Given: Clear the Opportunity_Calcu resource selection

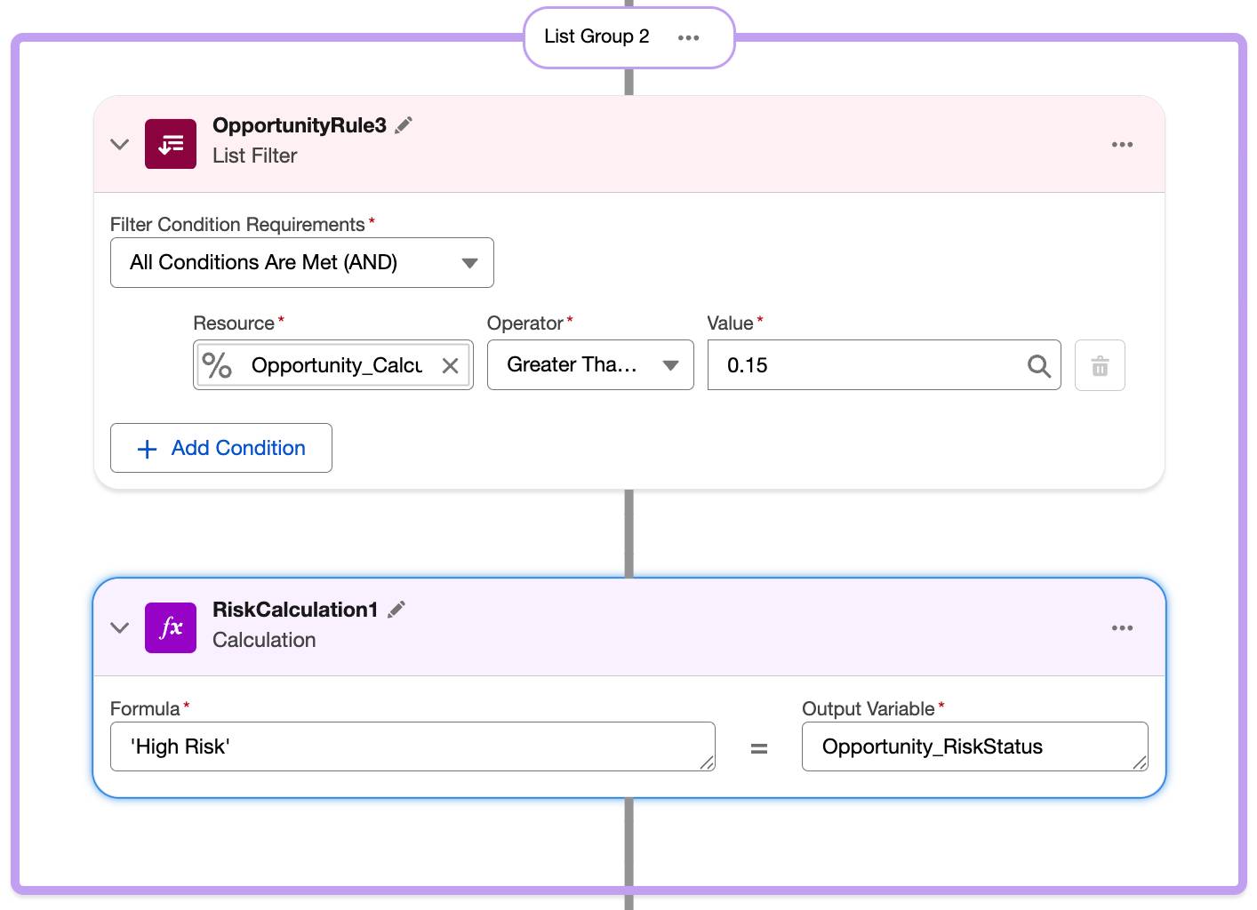Looking at the screenshot, I should tap(451, 365).
